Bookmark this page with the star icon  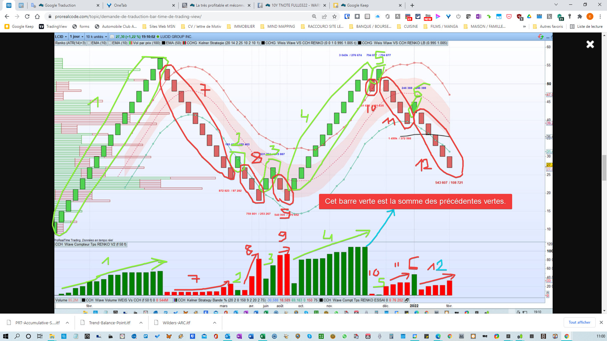(334, 16)
